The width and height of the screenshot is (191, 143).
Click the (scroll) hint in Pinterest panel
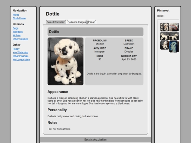161,16
